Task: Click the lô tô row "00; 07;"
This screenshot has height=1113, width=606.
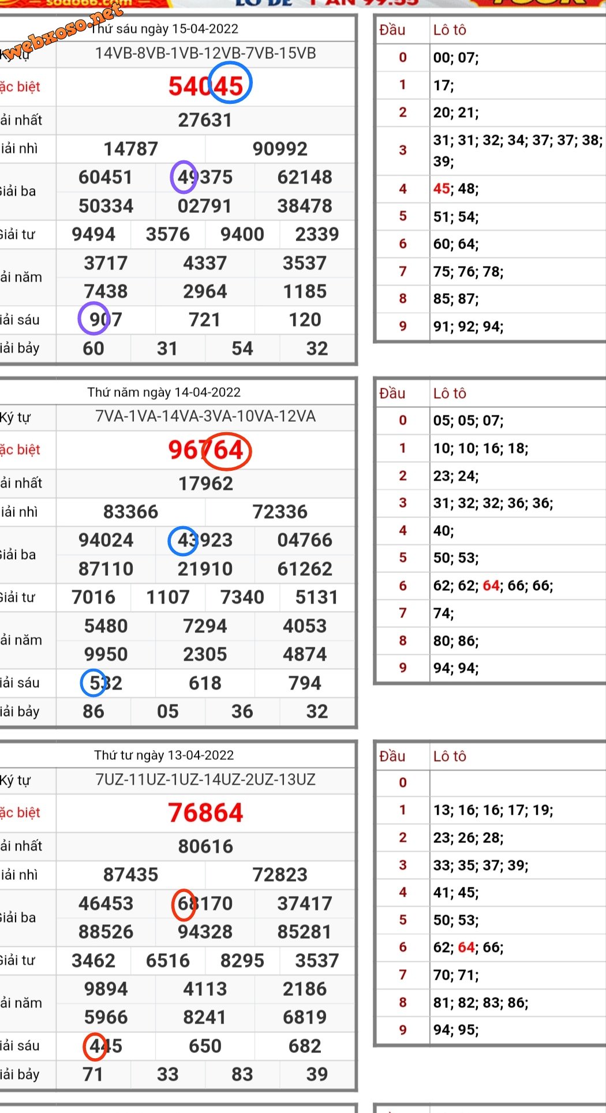Action: tap(456, 58)
